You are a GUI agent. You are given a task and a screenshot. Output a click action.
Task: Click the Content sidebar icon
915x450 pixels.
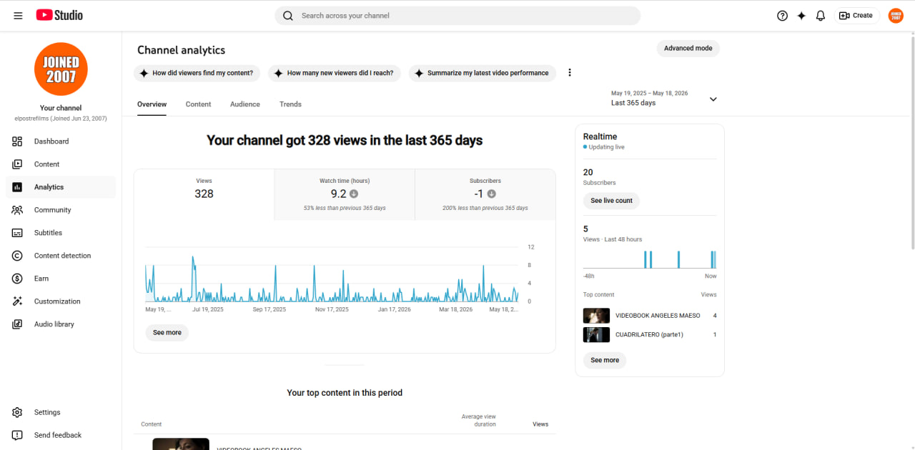point(17,164)
